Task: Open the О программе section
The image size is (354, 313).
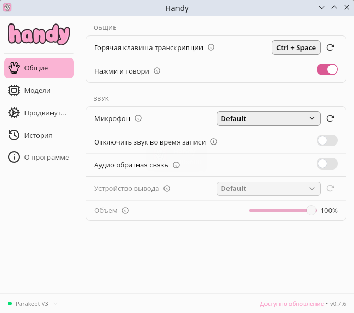Action: [39, 157]
